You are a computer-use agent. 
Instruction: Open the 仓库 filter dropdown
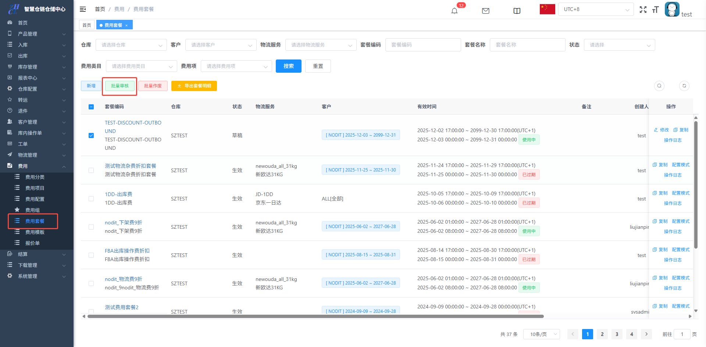[x=131, y=45]
